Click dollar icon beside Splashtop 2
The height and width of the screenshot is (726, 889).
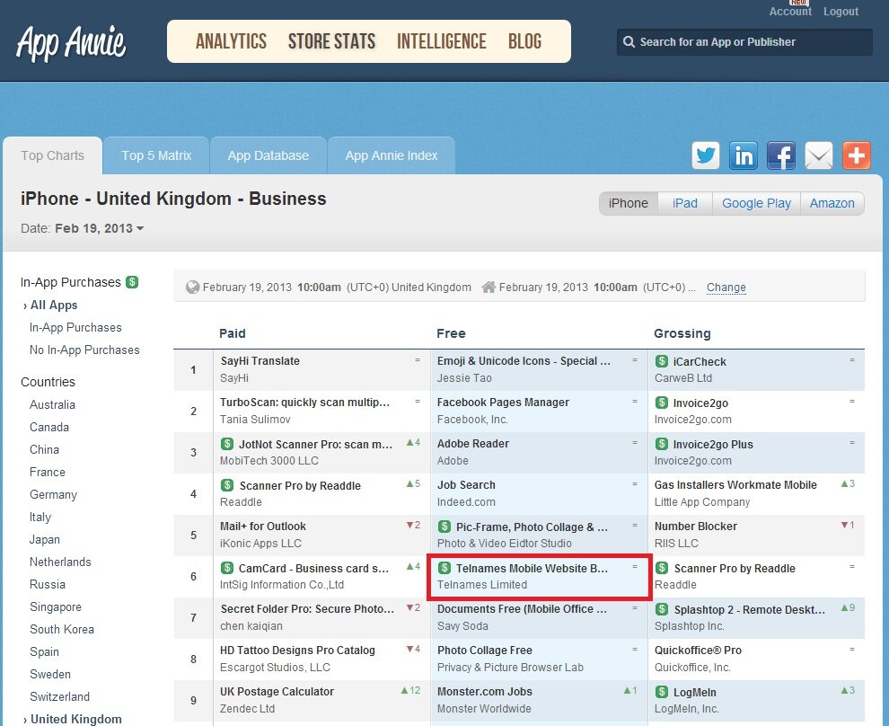click(x=661, y=609)
